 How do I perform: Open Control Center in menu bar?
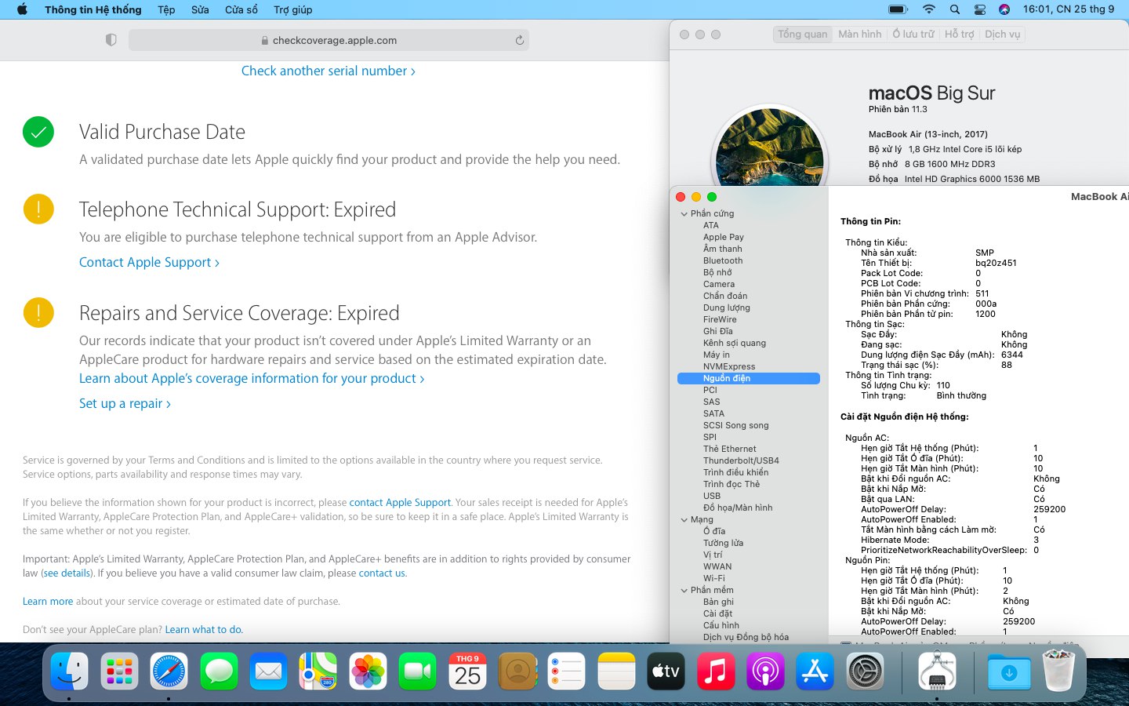pyautogui.click(x=979, y=9)
